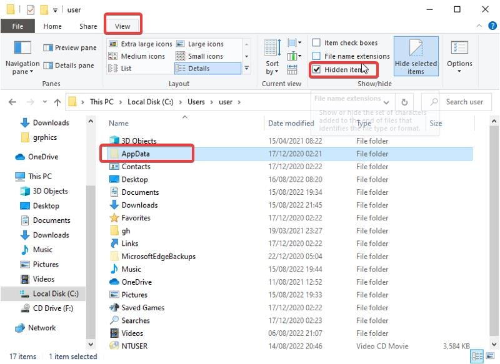Viewport: 500px width, 364px height.
Task: Refresh the folder view
Action: [x=404, y=102]
